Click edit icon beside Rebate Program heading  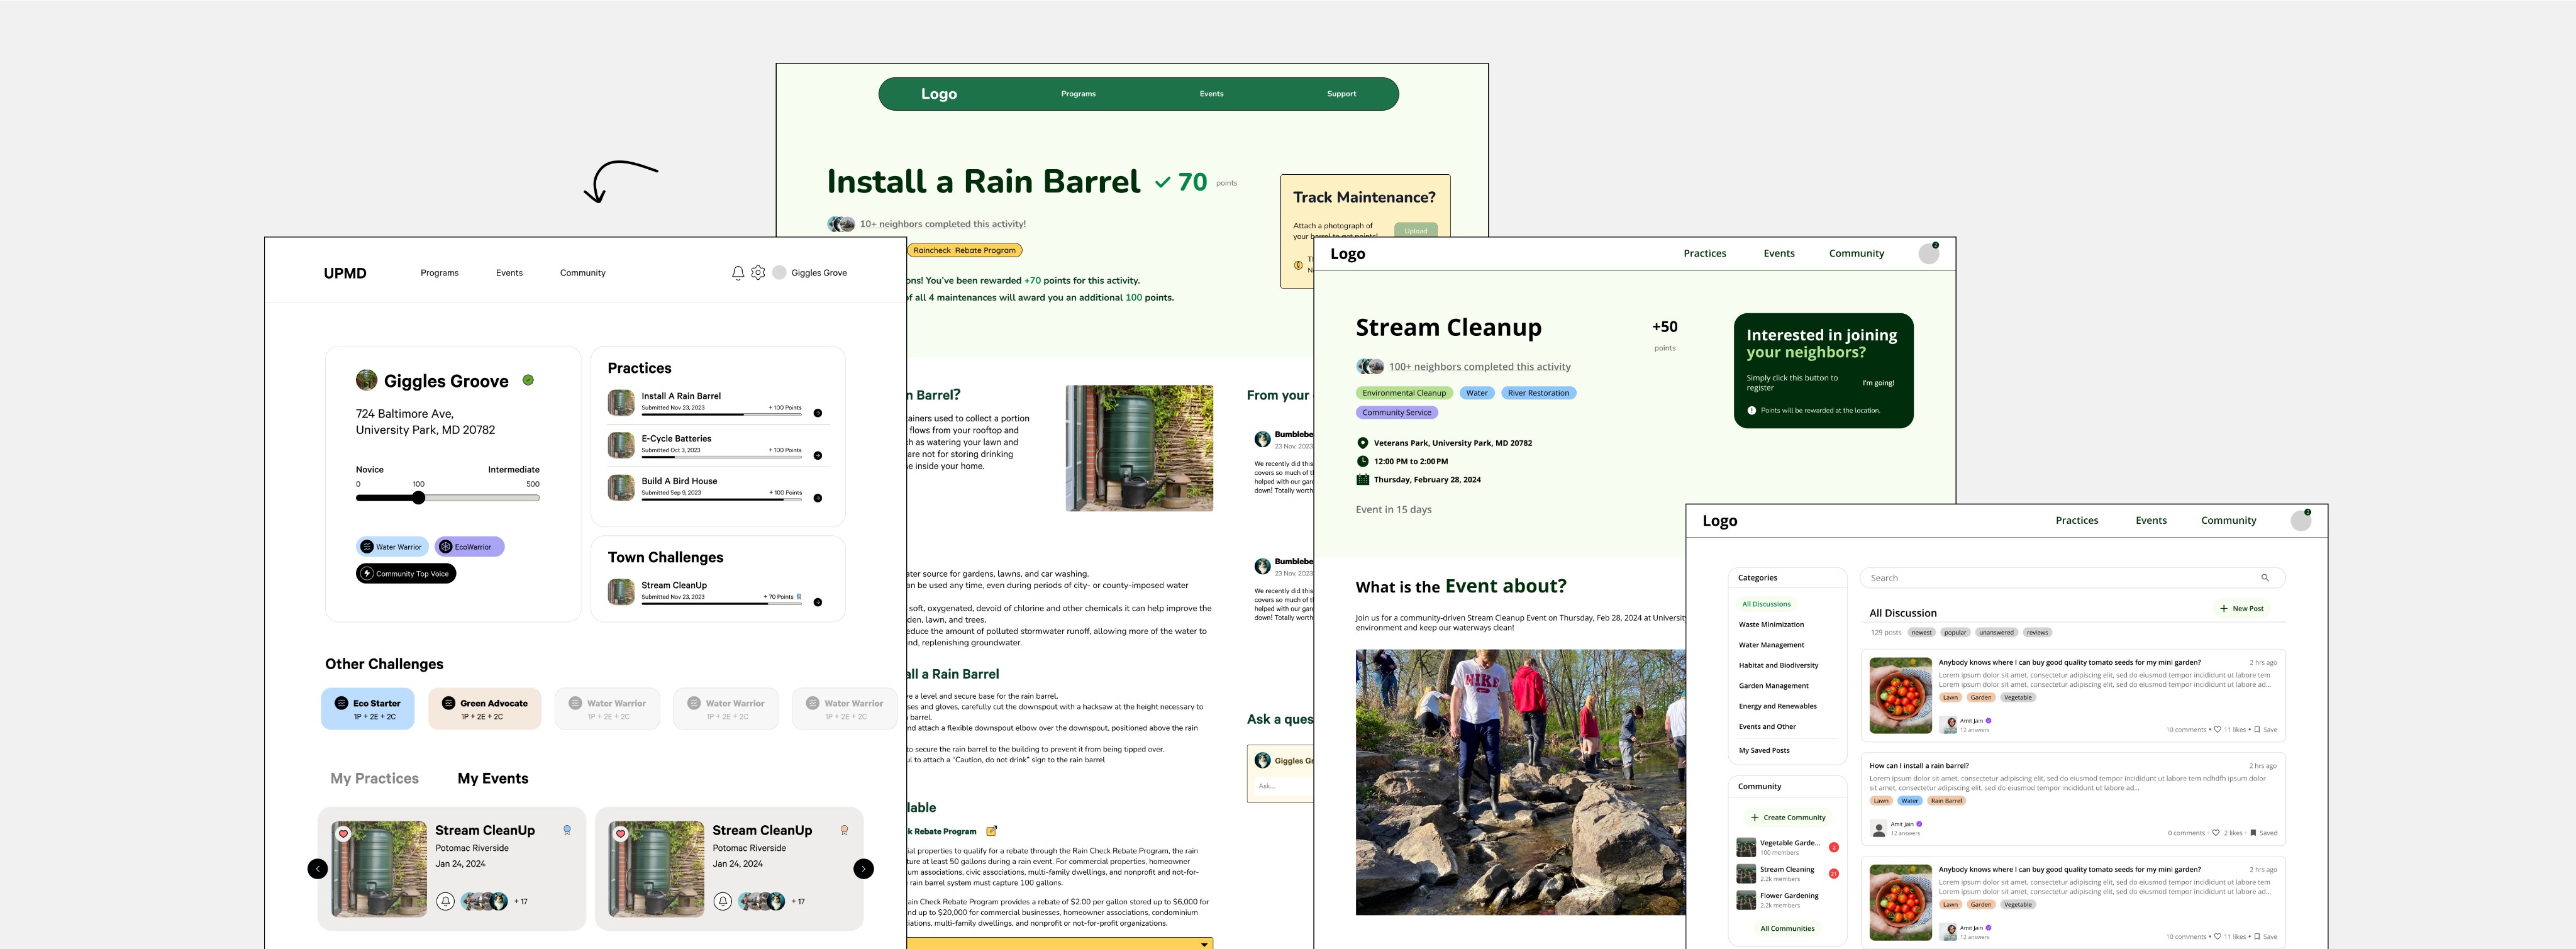coord(991,831)
